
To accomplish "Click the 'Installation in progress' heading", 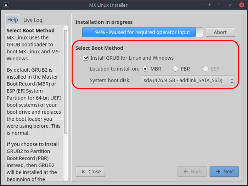I will [x=104, y=22].
